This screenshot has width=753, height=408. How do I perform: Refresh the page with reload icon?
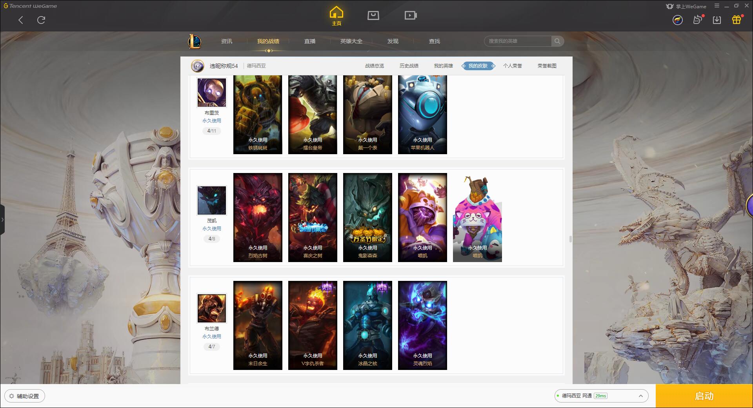click(41, 20)
